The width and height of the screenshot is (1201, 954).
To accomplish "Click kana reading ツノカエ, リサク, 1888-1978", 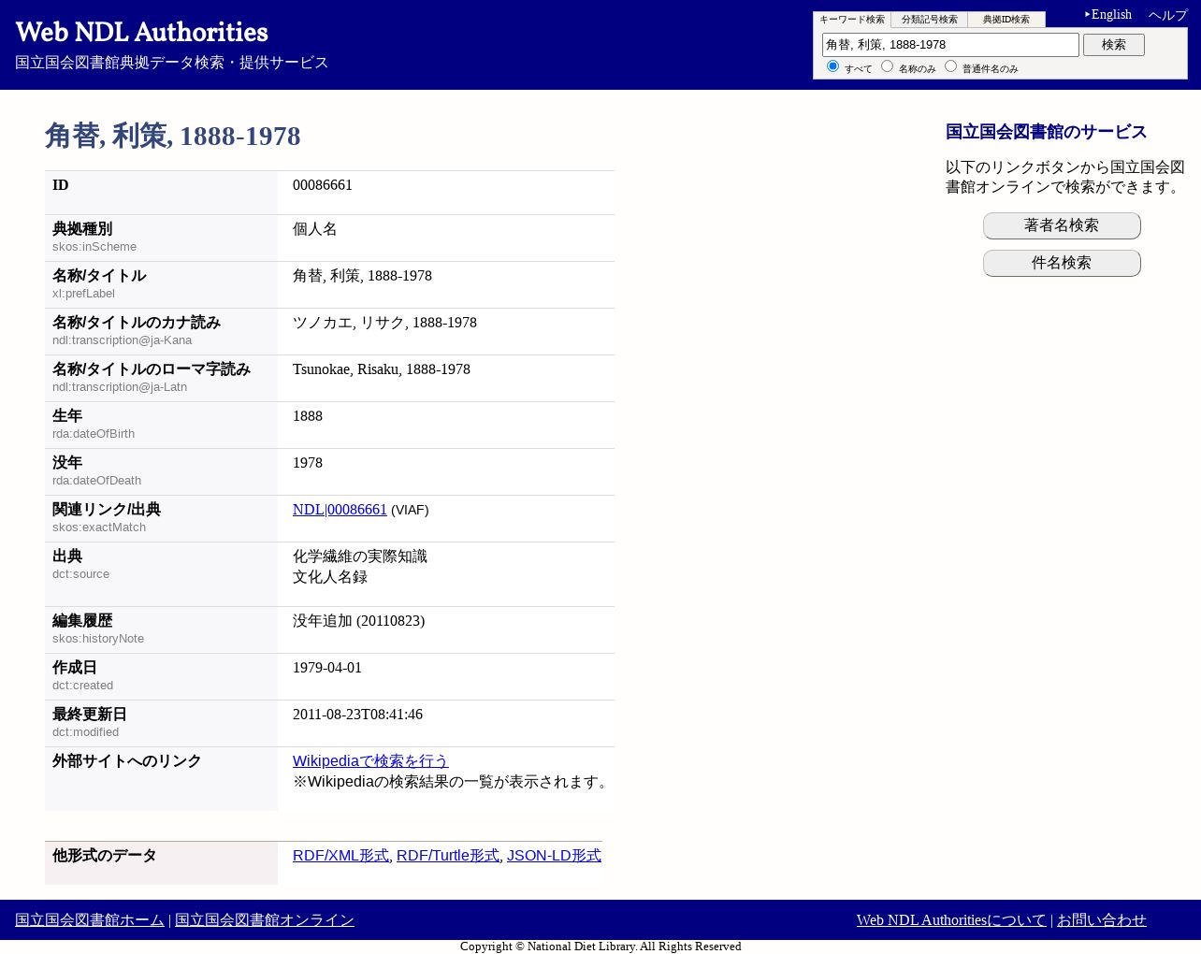I will (384, 323).
